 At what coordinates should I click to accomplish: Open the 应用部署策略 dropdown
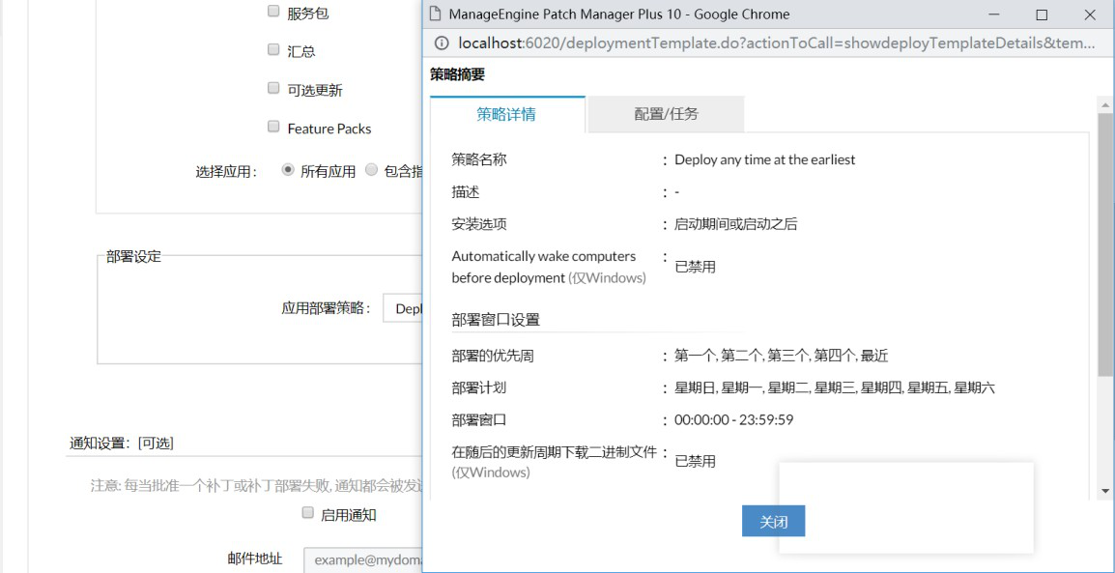403,308
